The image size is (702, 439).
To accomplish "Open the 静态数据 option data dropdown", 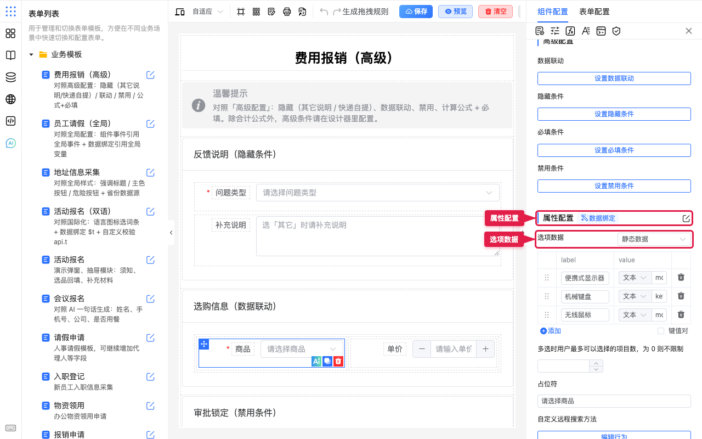I will [x=654, y=239].
